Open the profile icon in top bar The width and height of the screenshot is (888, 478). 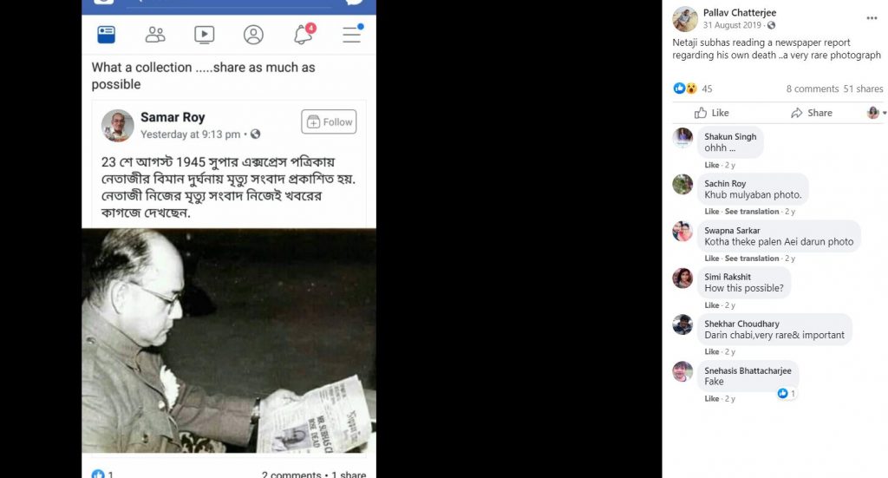253,35
